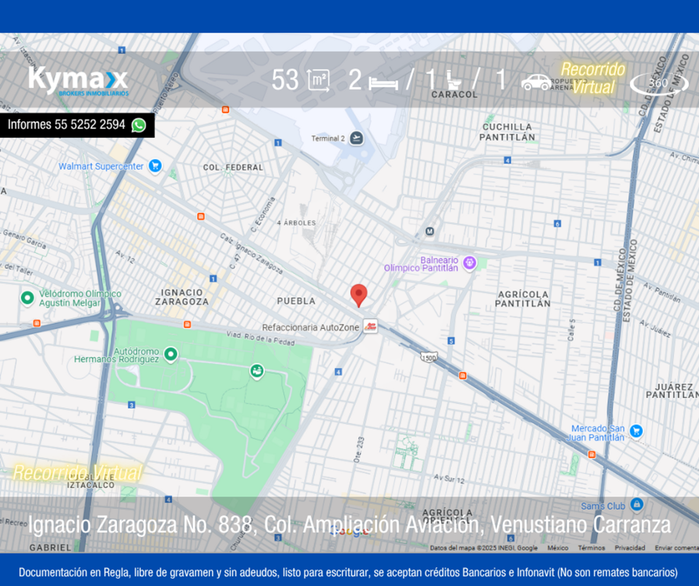This screenshot has height=586, width=699.
Task: Select the CARACOL neighborhood label
Action: pyautogui.click(x=454, y=94)
